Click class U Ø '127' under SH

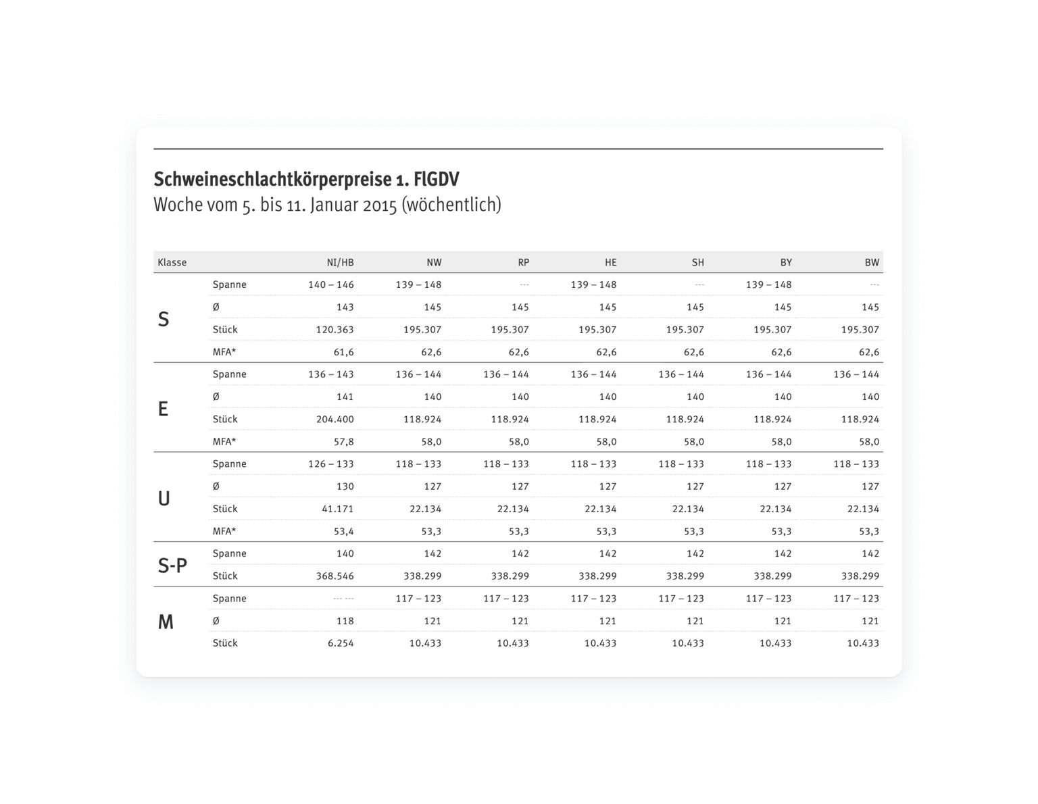pos(695,486)
